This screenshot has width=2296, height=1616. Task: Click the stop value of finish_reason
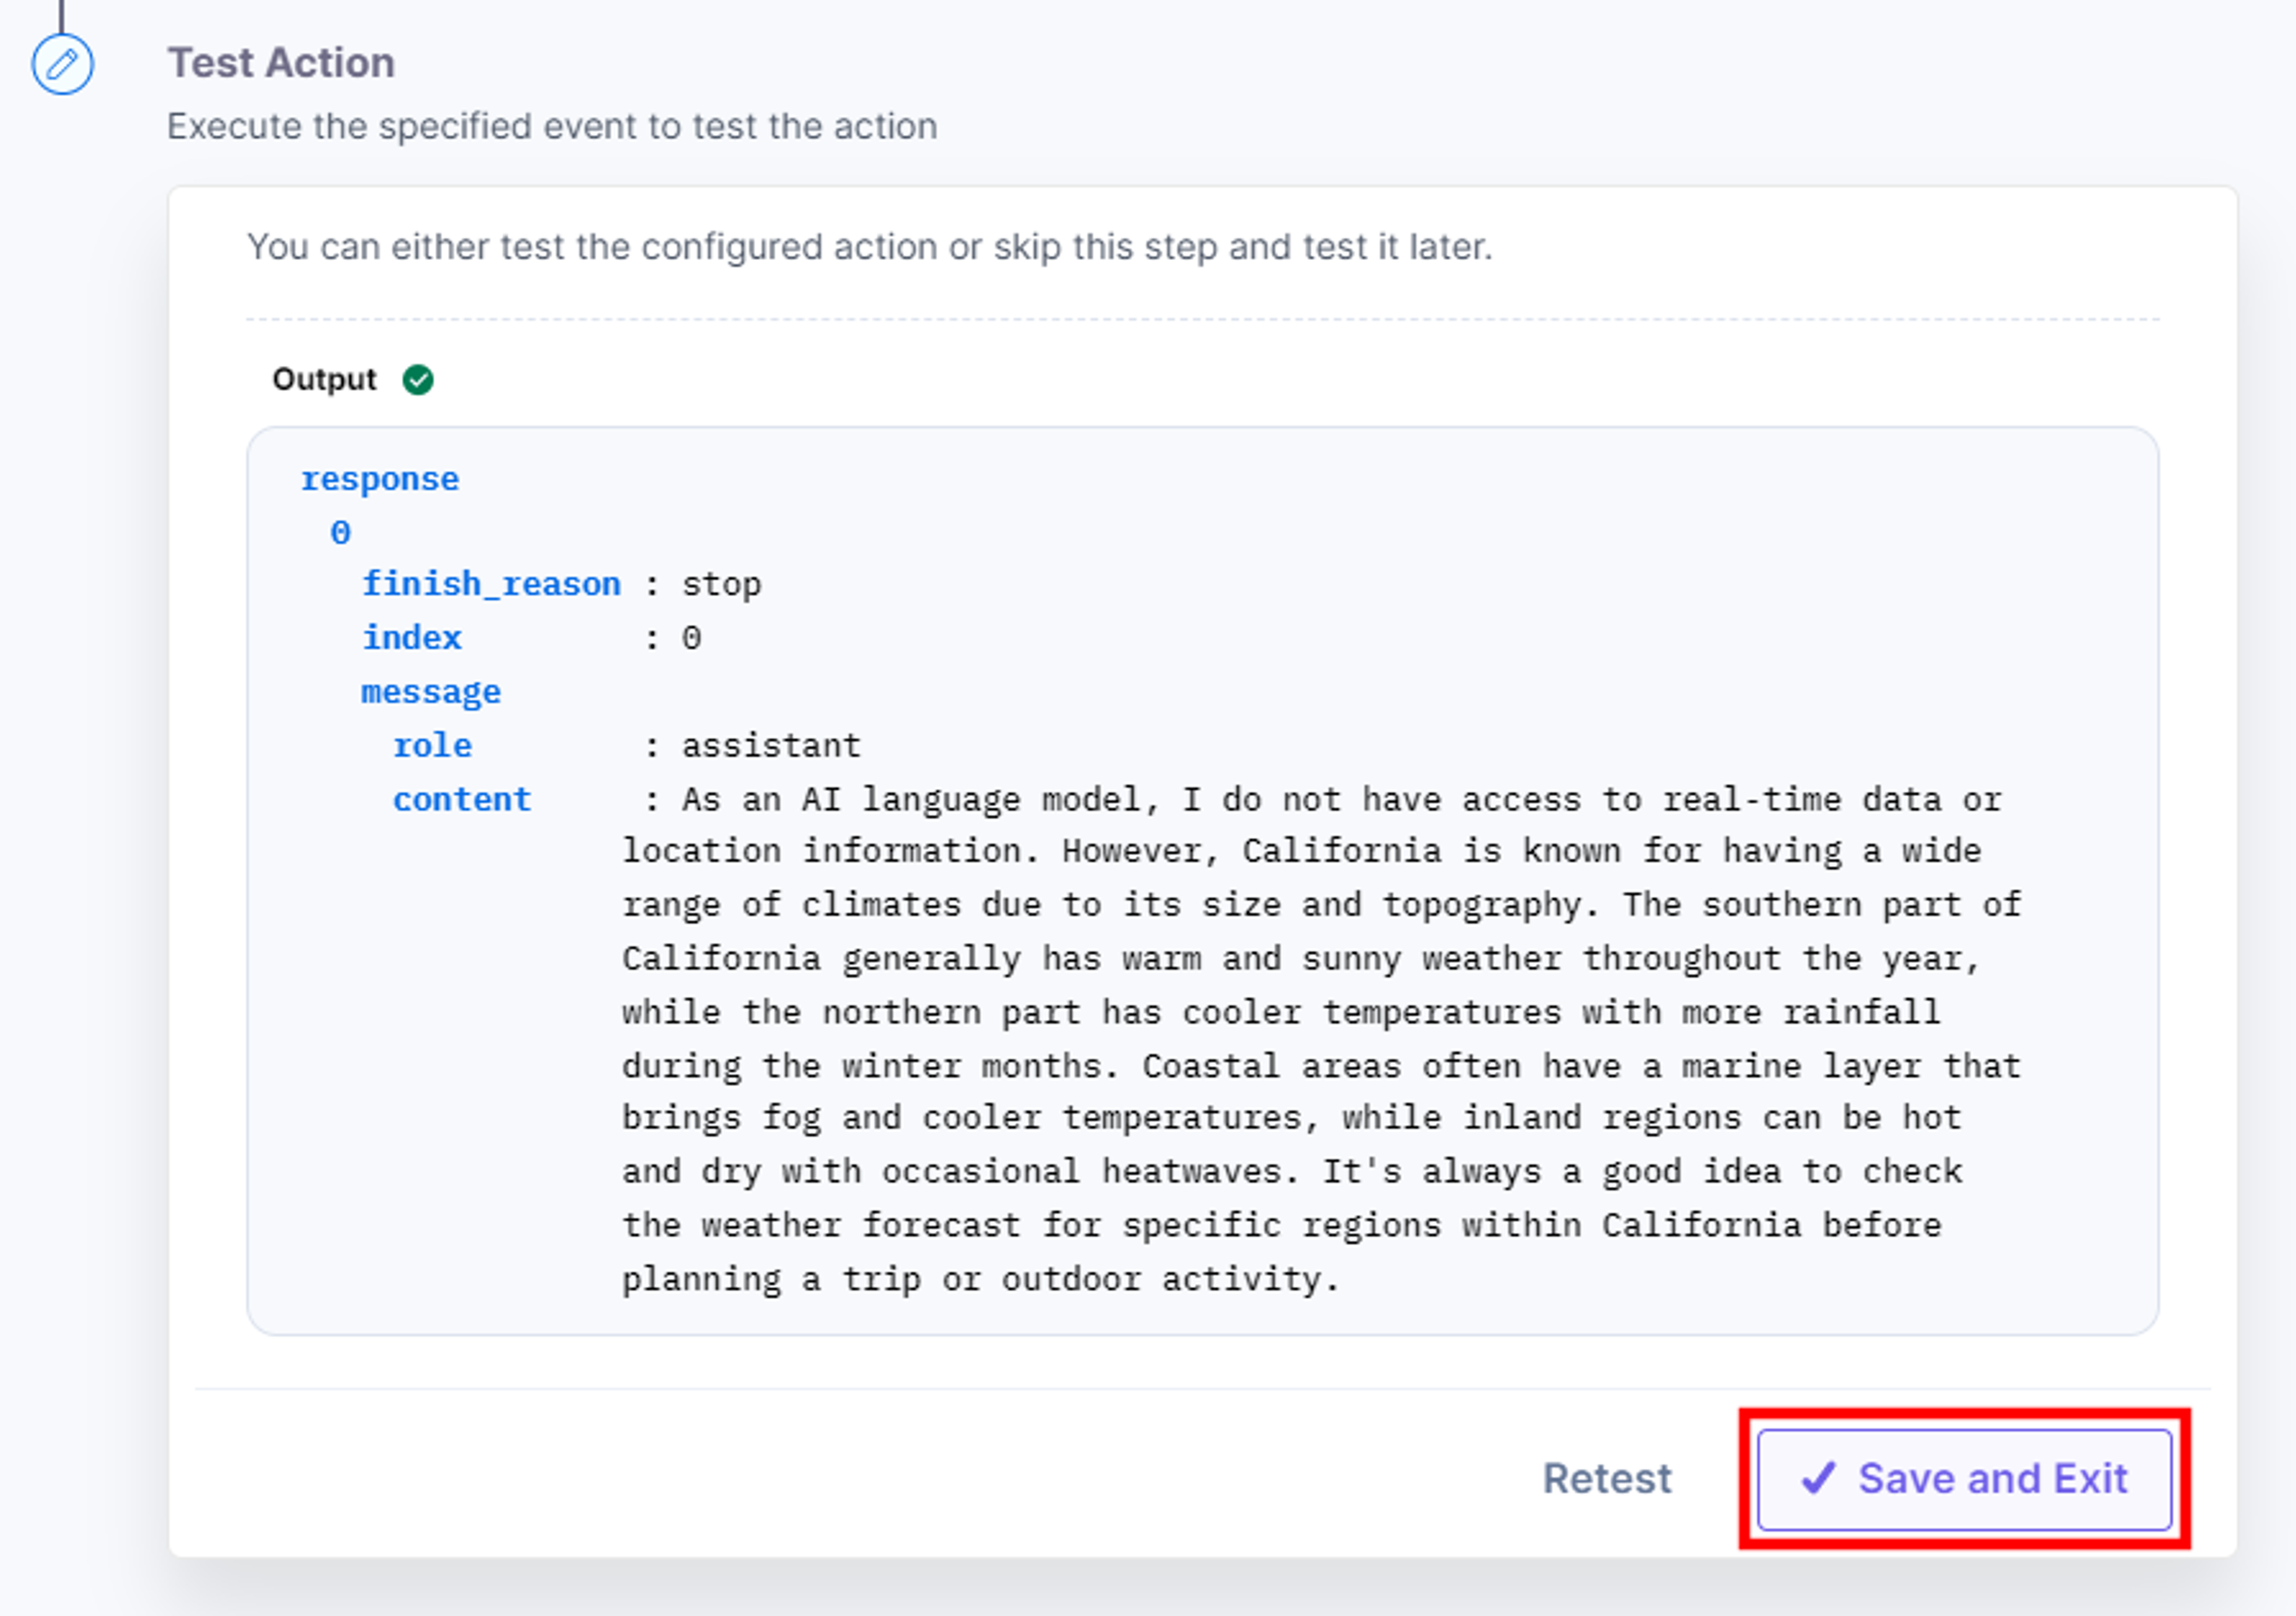[721, 584]
